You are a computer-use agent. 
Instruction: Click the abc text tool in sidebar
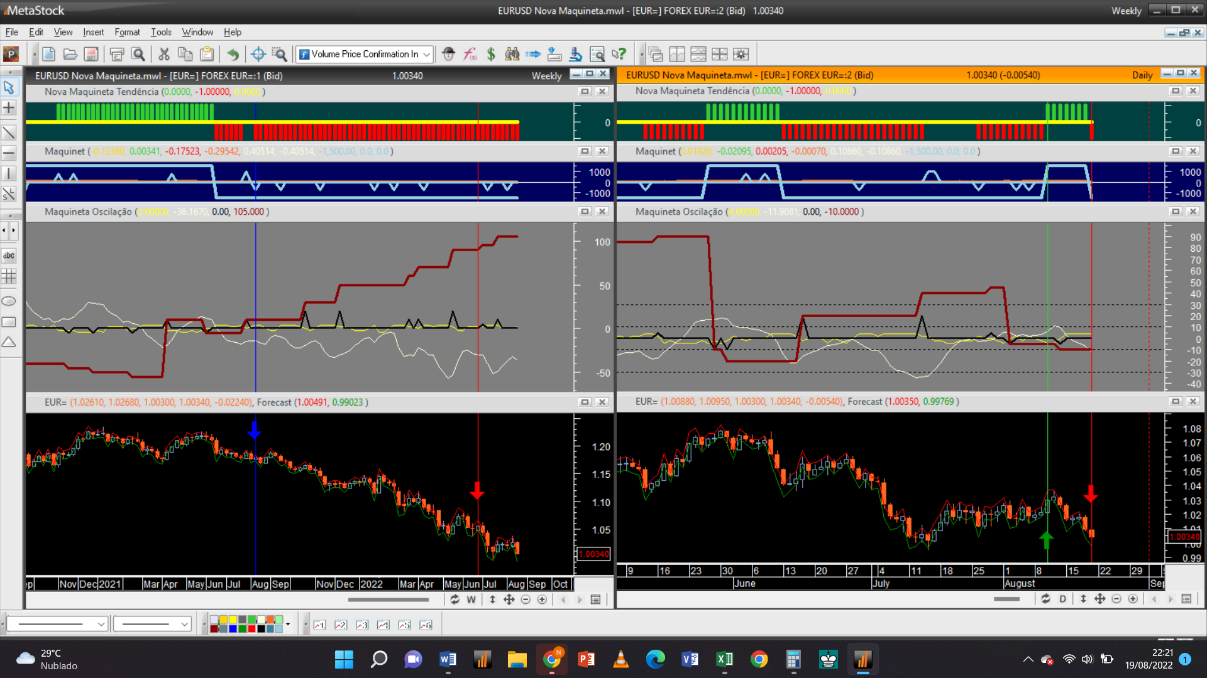click(9, 256)
